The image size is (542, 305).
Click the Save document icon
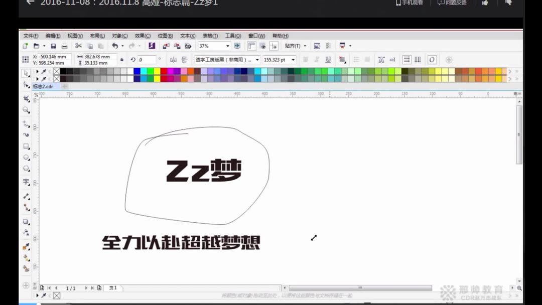pos(54,46)
